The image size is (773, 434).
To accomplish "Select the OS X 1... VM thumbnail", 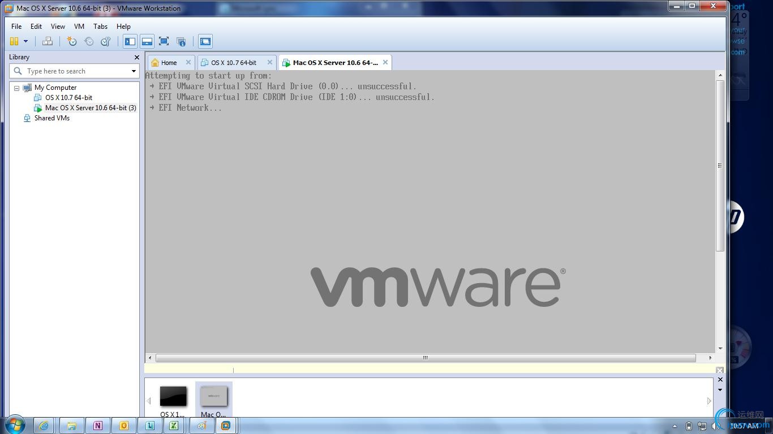I will 173,401.
